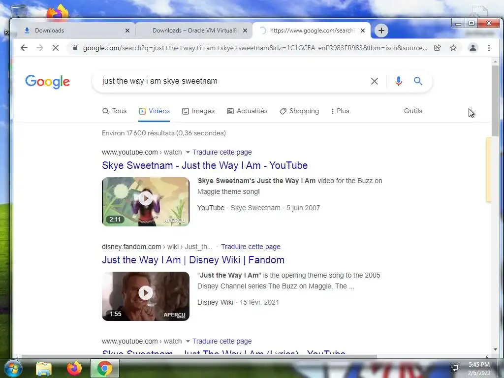Image resolution: width=504 pixels, height=378 pixels.
Task: Go back using the browser back arrow
Action: tap(24, 48)
